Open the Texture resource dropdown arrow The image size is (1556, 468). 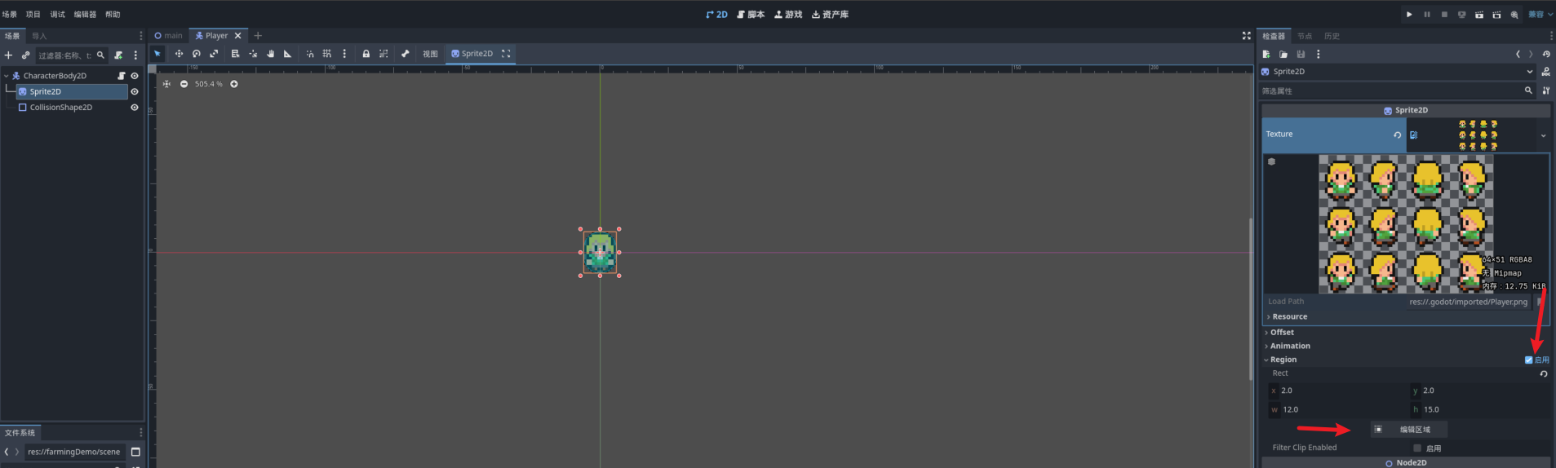pyautogui.click(x=1543, y=135)
